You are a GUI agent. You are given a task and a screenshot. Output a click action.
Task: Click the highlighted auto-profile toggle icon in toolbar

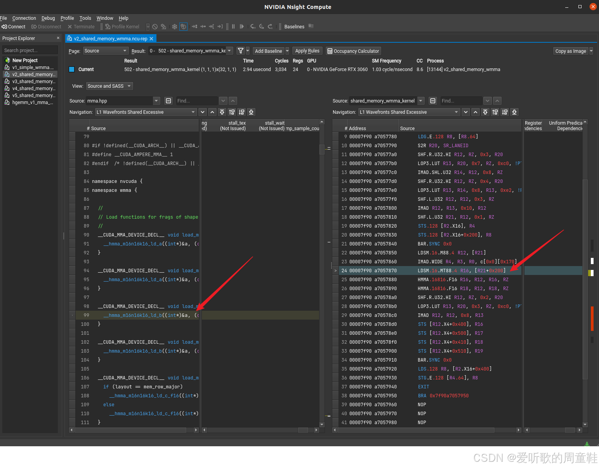coord(183,27)
